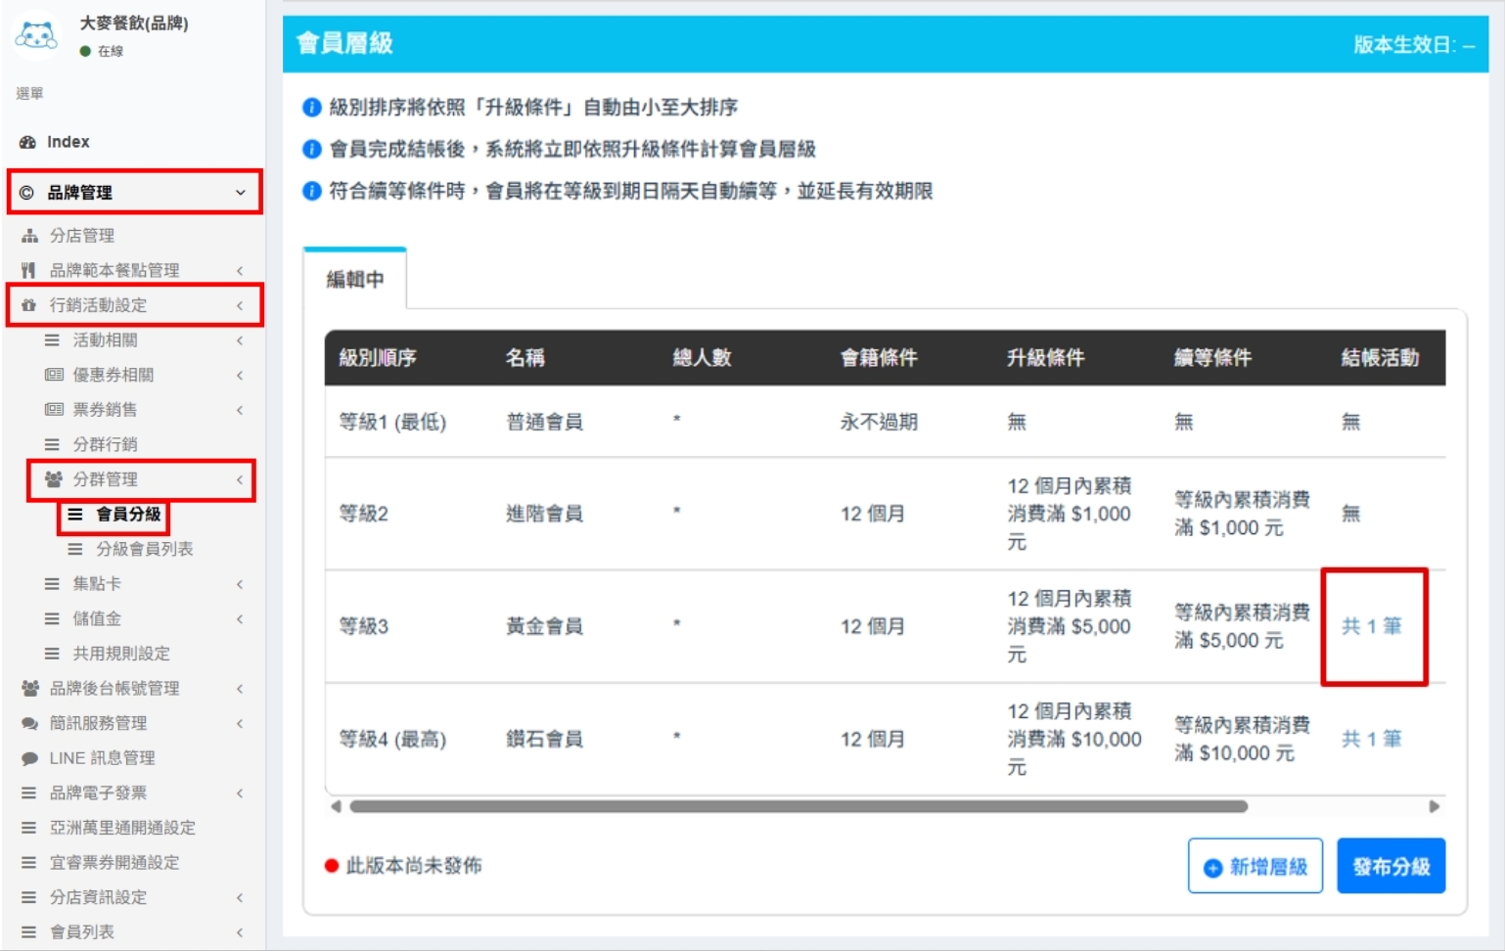This screenshot has height=951, width=1505.
Task: Select the 編輯中 tab
Action: pyautogui.click(x=354, y=280)
